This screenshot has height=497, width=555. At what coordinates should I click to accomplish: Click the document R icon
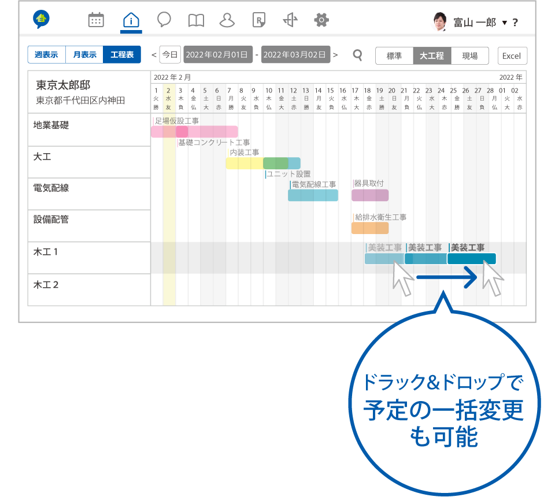click(258, 21)
